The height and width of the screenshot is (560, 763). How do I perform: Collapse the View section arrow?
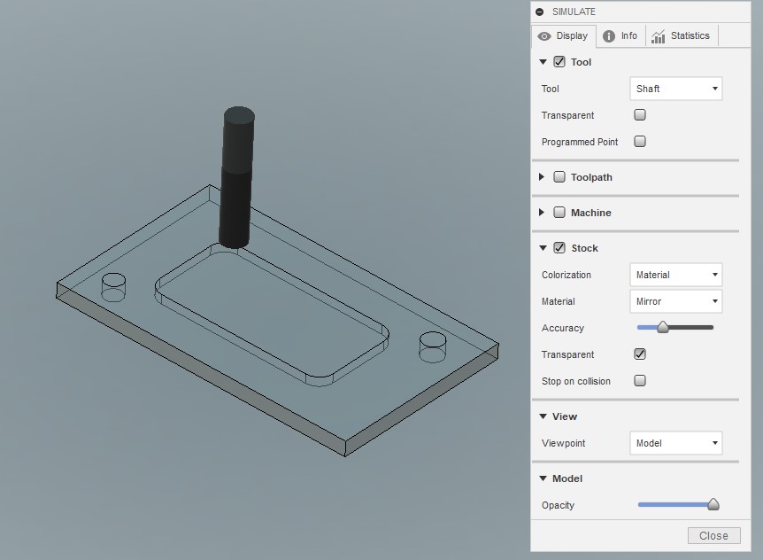(543, 416)
